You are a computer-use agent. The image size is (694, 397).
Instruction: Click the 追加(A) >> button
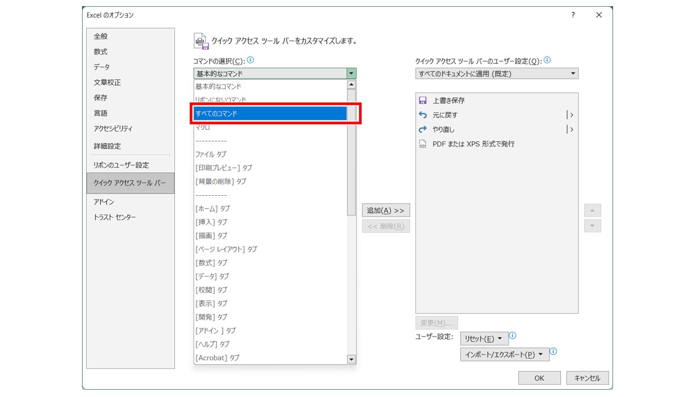click(x=385, y=210)
